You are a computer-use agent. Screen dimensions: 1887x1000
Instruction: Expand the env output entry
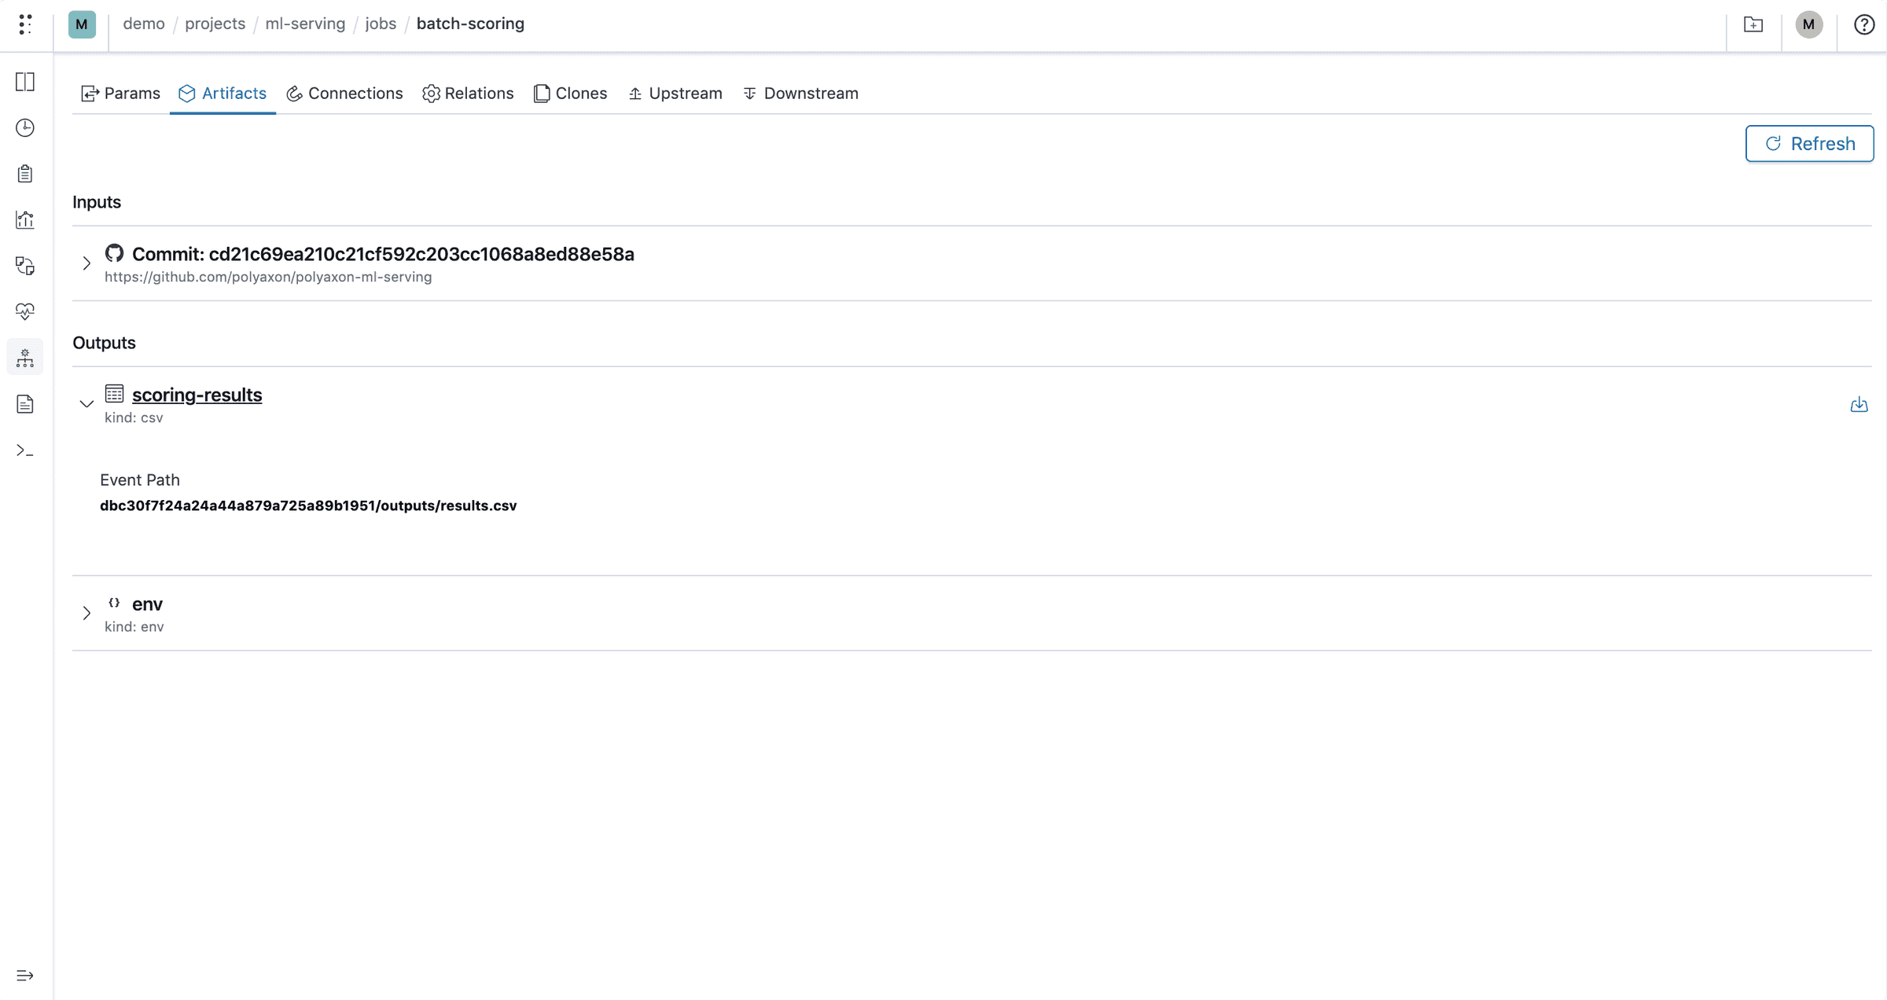coord(86,612)
